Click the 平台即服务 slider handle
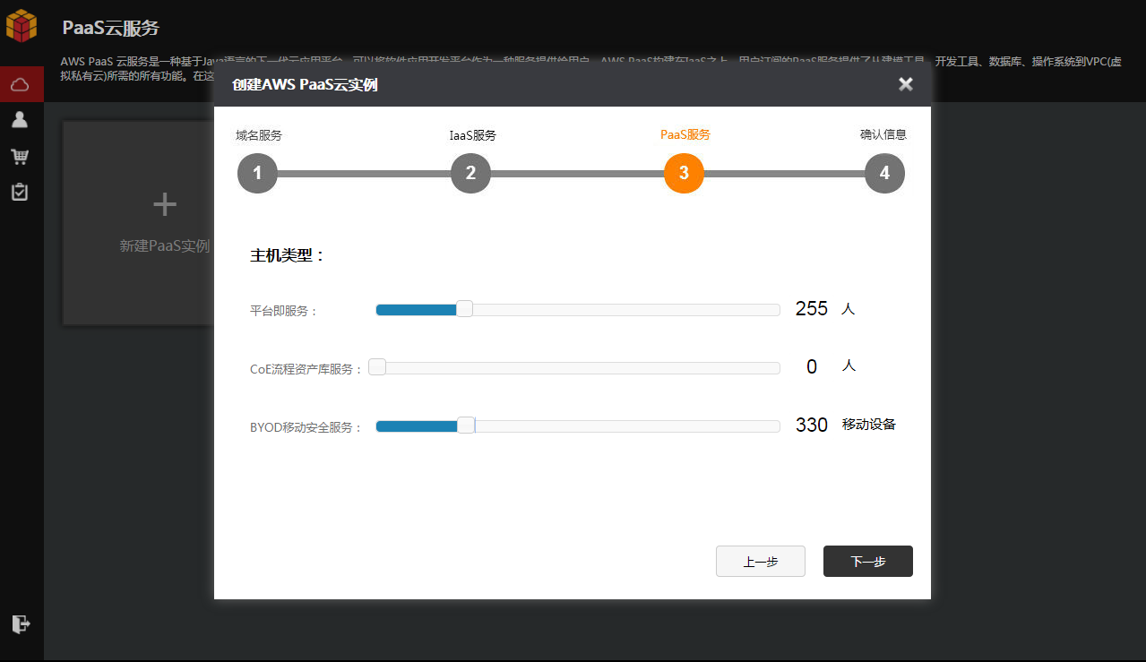 tap(464, 309)
